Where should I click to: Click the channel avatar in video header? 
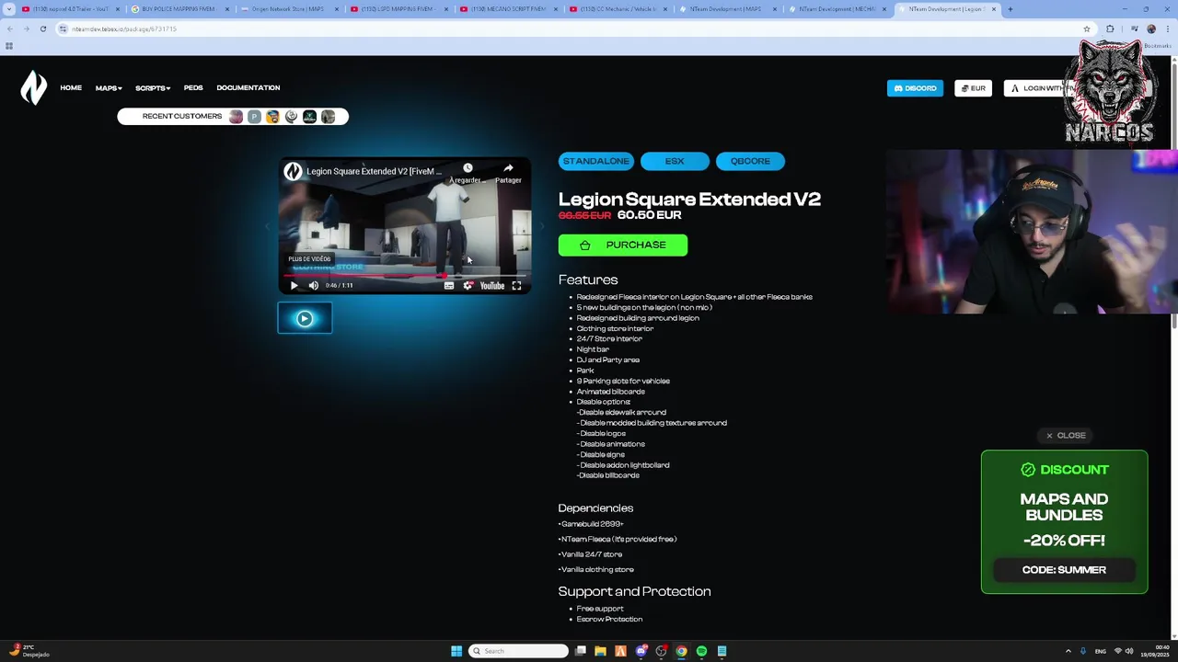293,171
